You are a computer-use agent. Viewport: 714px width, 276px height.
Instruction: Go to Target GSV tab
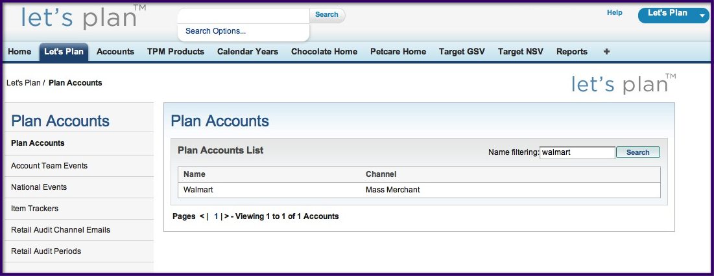462,52
